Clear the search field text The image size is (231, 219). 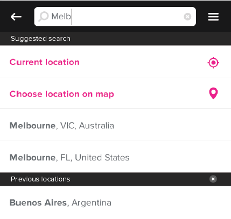click(x=187, y=17)
